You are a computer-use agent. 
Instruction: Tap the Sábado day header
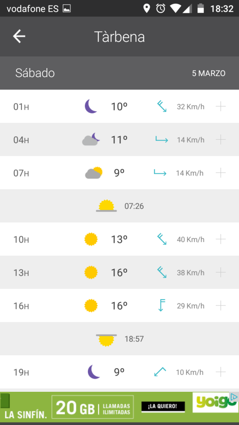(x=35, y=73)
